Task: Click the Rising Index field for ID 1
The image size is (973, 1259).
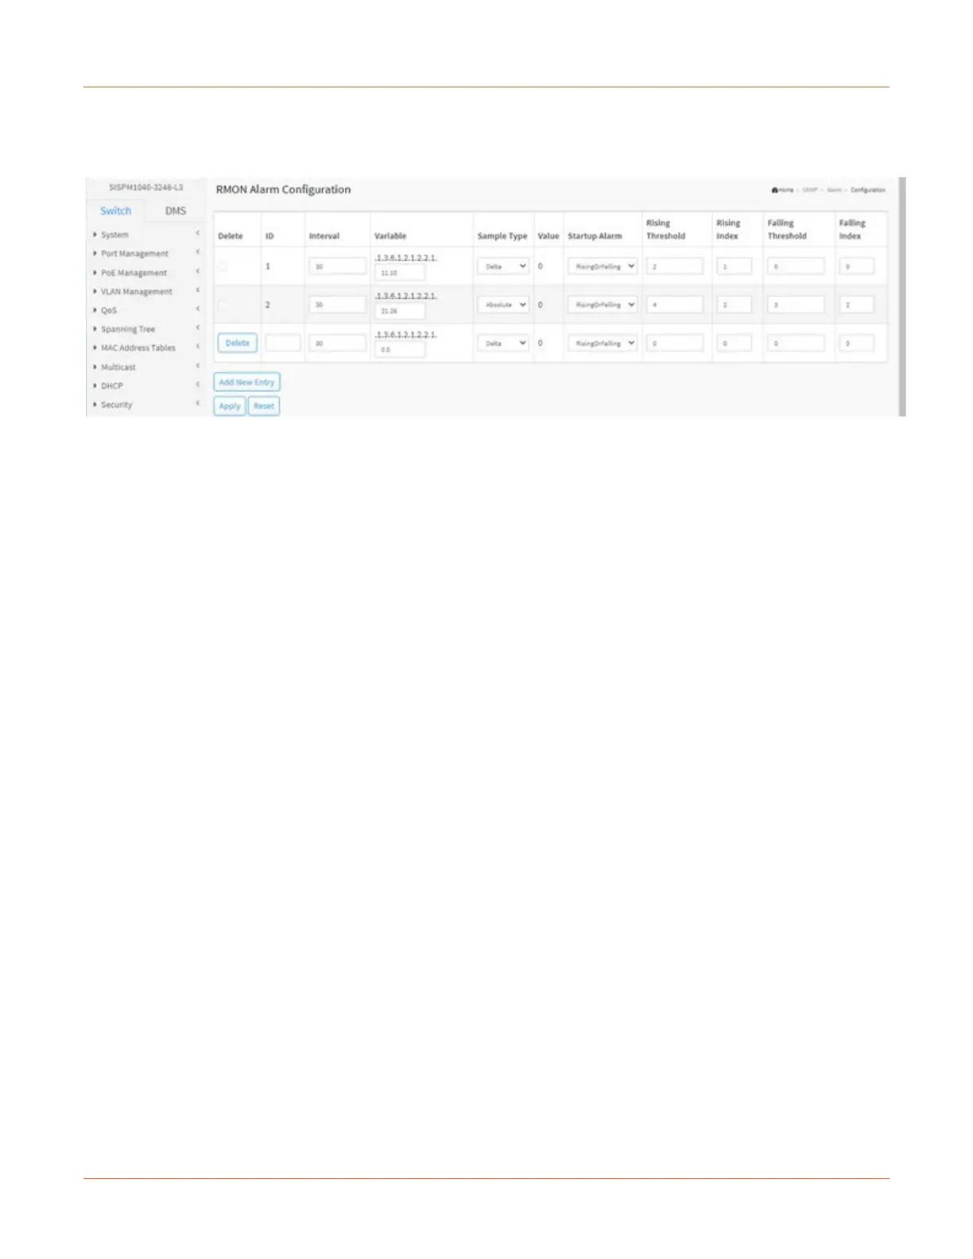Action: pos(735,266)
